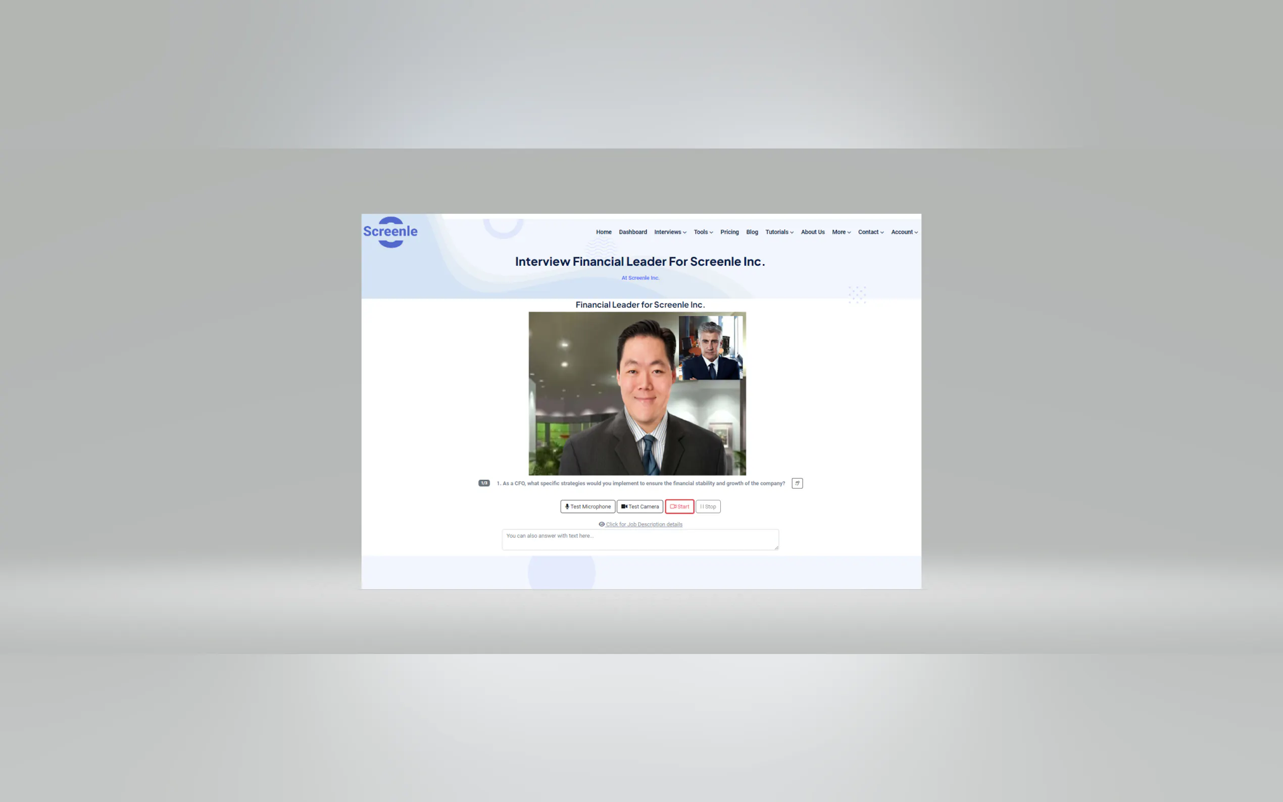1283x802 pixels.
Task: Click the listen icon beside the question
Action: (797, 483)
